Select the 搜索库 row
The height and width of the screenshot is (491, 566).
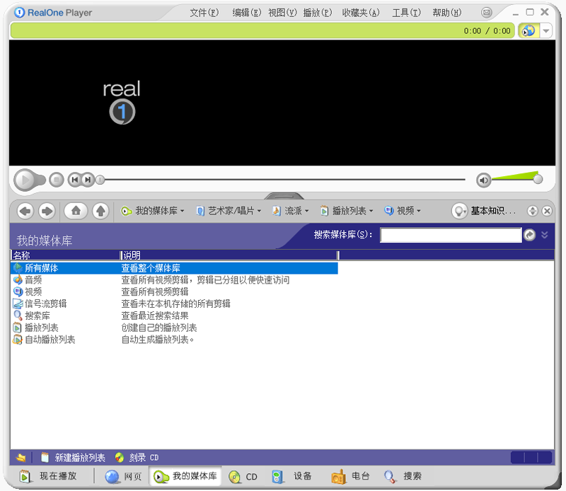pos(175,316)
